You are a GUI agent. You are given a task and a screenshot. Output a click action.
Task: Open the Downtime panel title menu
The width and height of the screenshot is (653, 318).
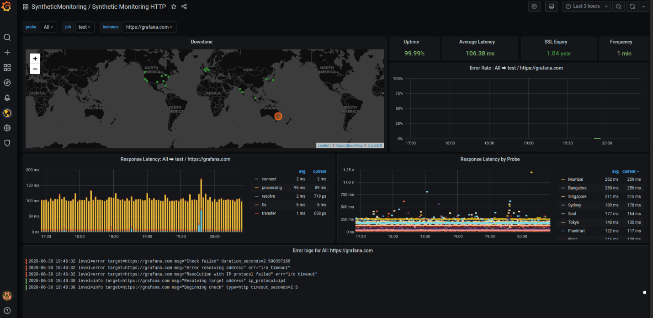pyautogui.click(x=202, y=42)
